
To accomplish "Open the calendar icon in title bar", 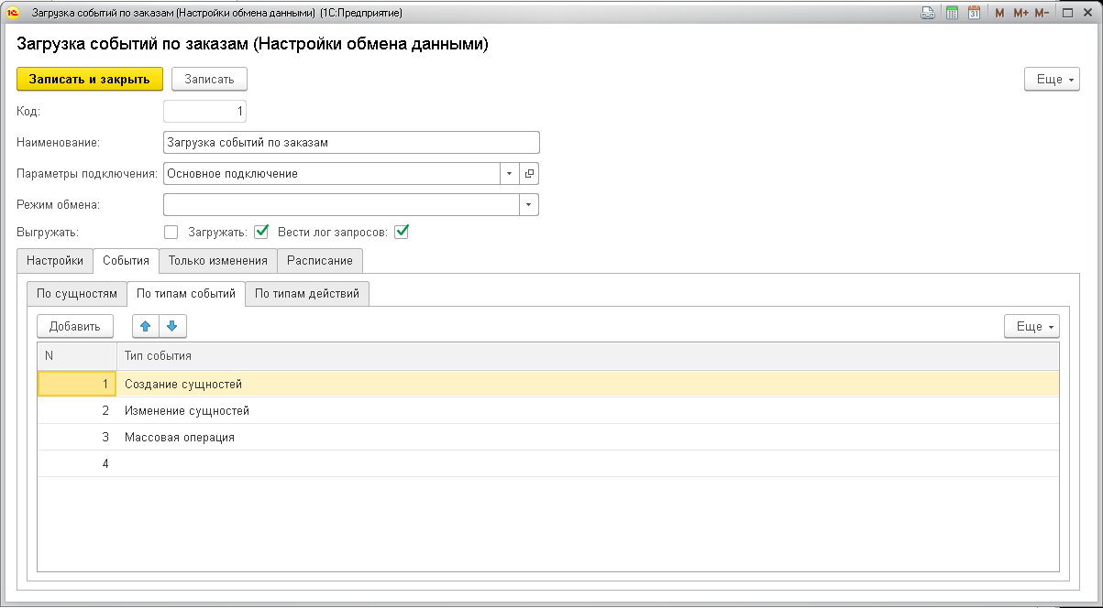I will point(974,13).
